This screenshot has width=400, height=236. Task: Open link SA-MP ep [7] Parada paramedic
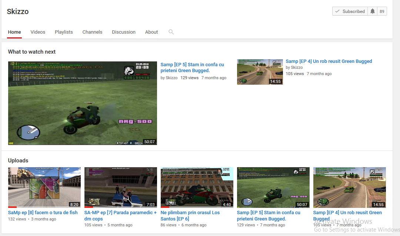click(x=120, y=216)
